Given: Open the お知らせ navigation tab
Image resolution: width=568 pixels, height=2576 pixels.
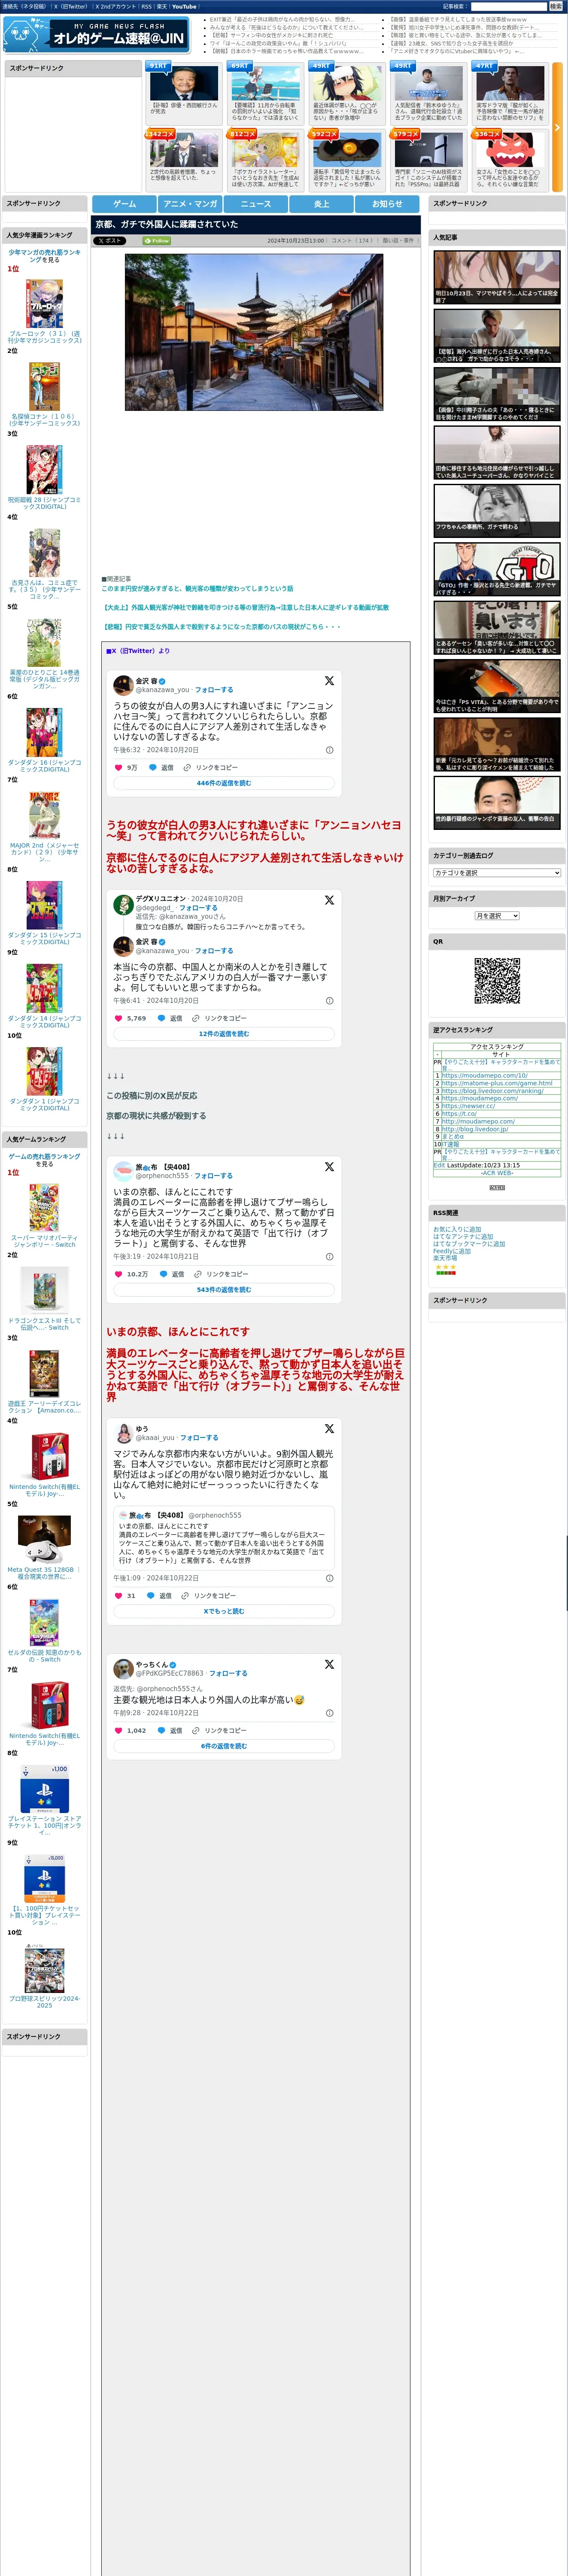Looking at the screenshot, I should click(387, 203).
